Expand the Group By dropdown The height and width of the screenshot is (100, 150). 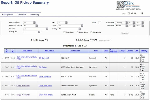coord(31,32)
